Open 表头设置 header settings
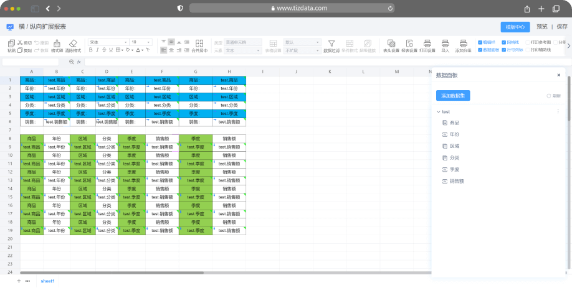The height and width of the screenshot is (288, 572). tap(391, 44)
